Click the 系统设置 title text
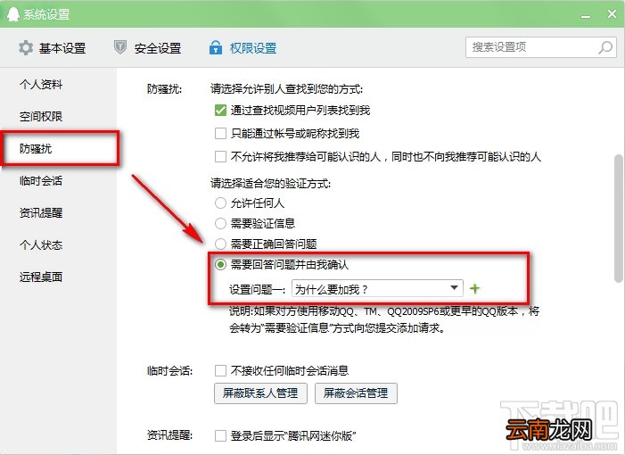The width and height of the screenshot is (625, 455). (x=46, y=14)
